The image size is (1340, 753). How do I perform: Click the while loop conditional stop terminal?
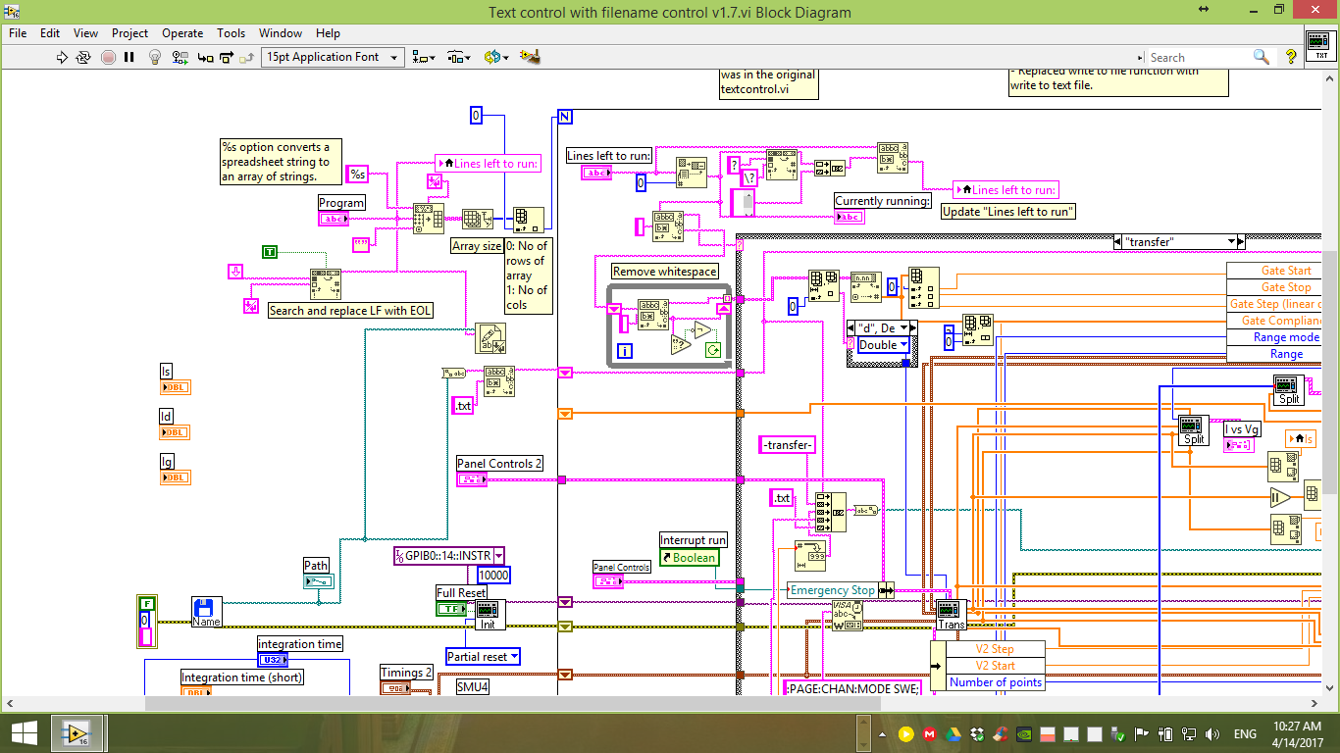click(714, 349)
